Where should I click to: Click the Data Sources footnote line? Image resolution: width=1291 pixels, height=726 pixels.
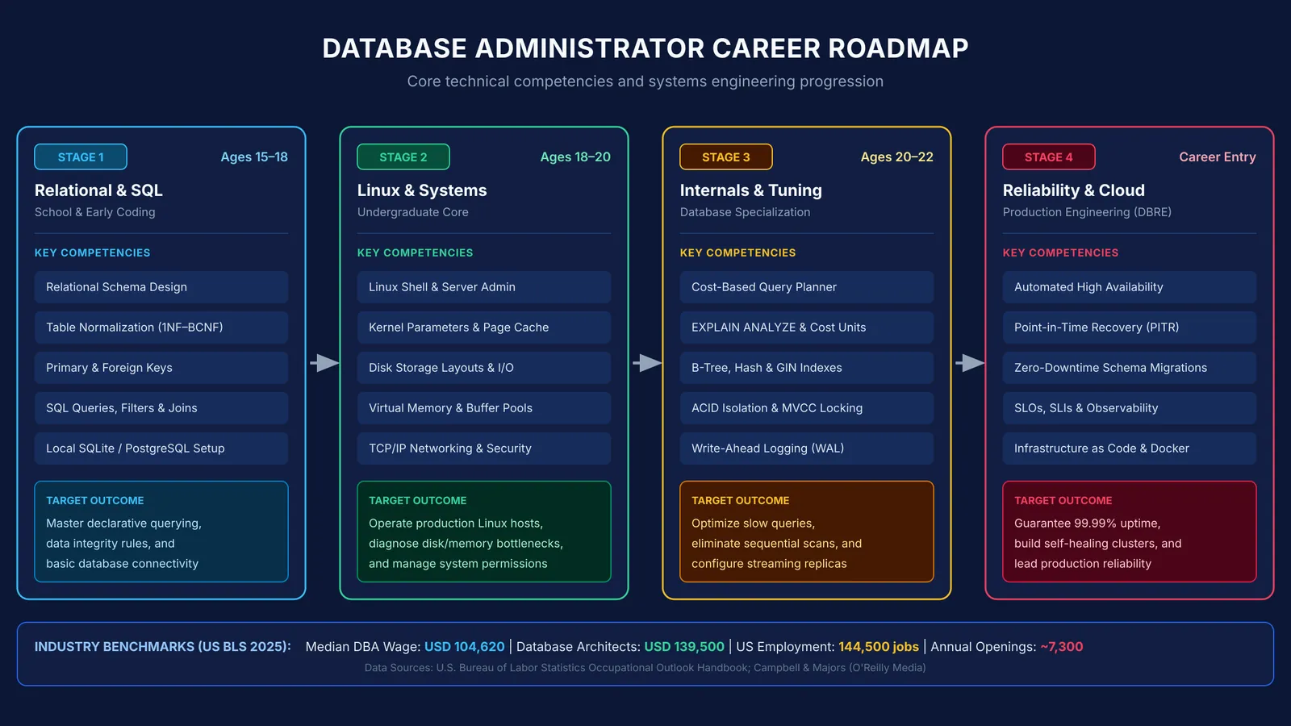(645, 668)
